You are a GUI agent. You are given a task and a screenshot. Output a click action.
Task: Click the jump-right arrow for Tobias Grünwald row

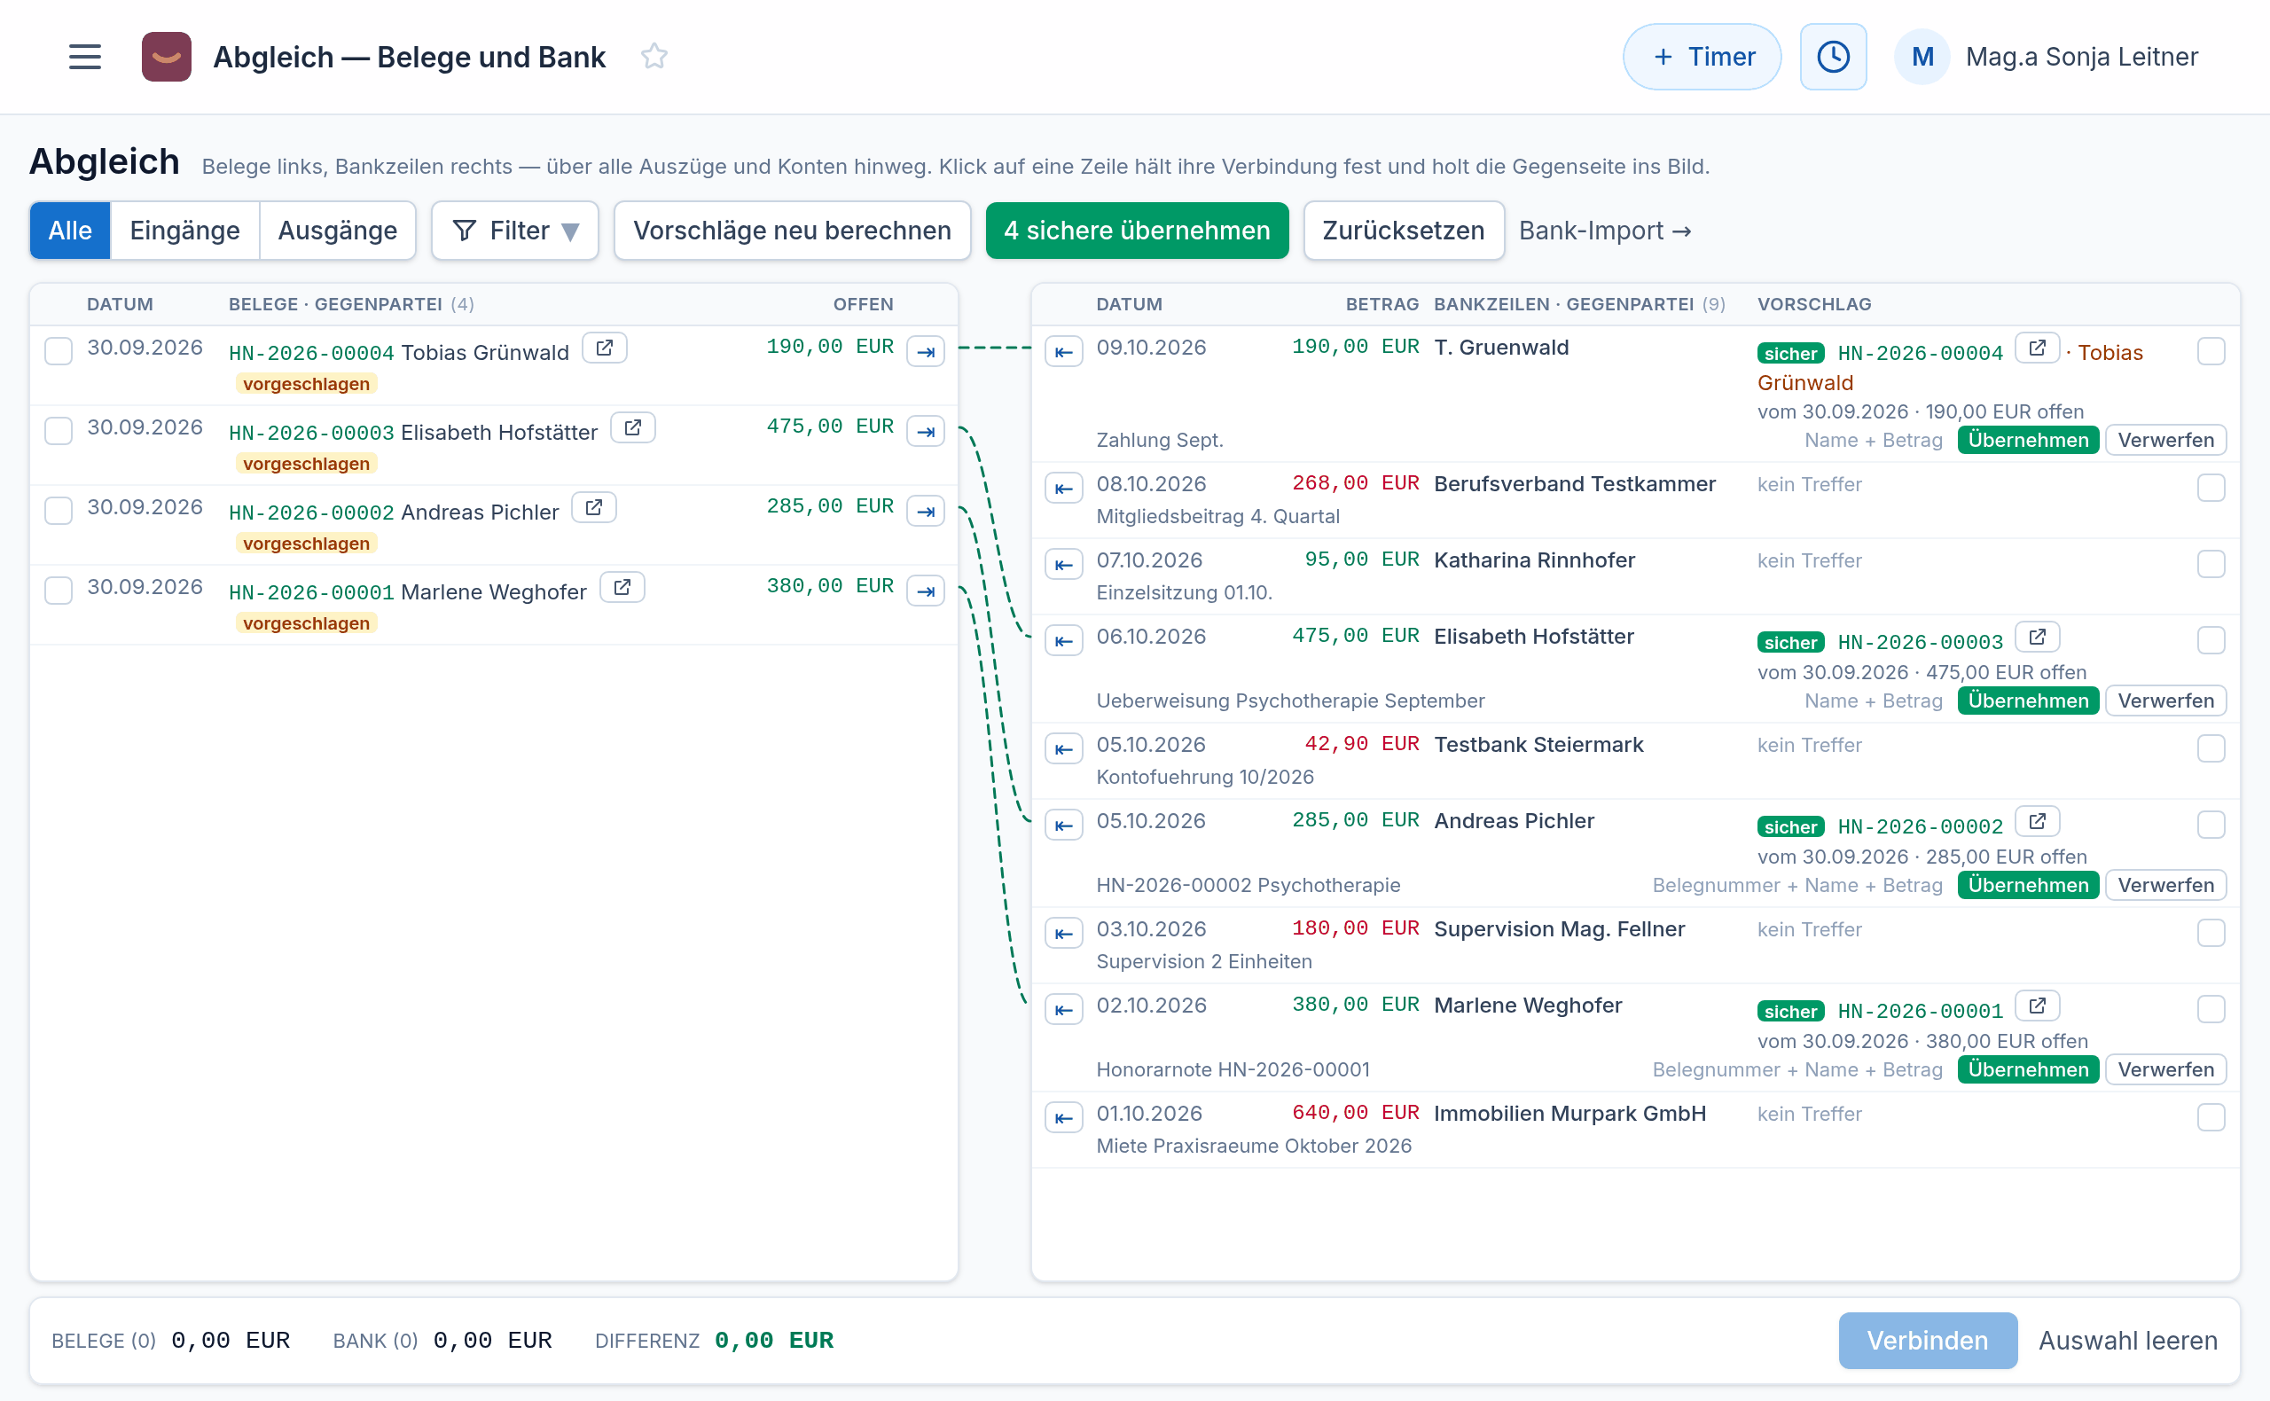point(925,352)
